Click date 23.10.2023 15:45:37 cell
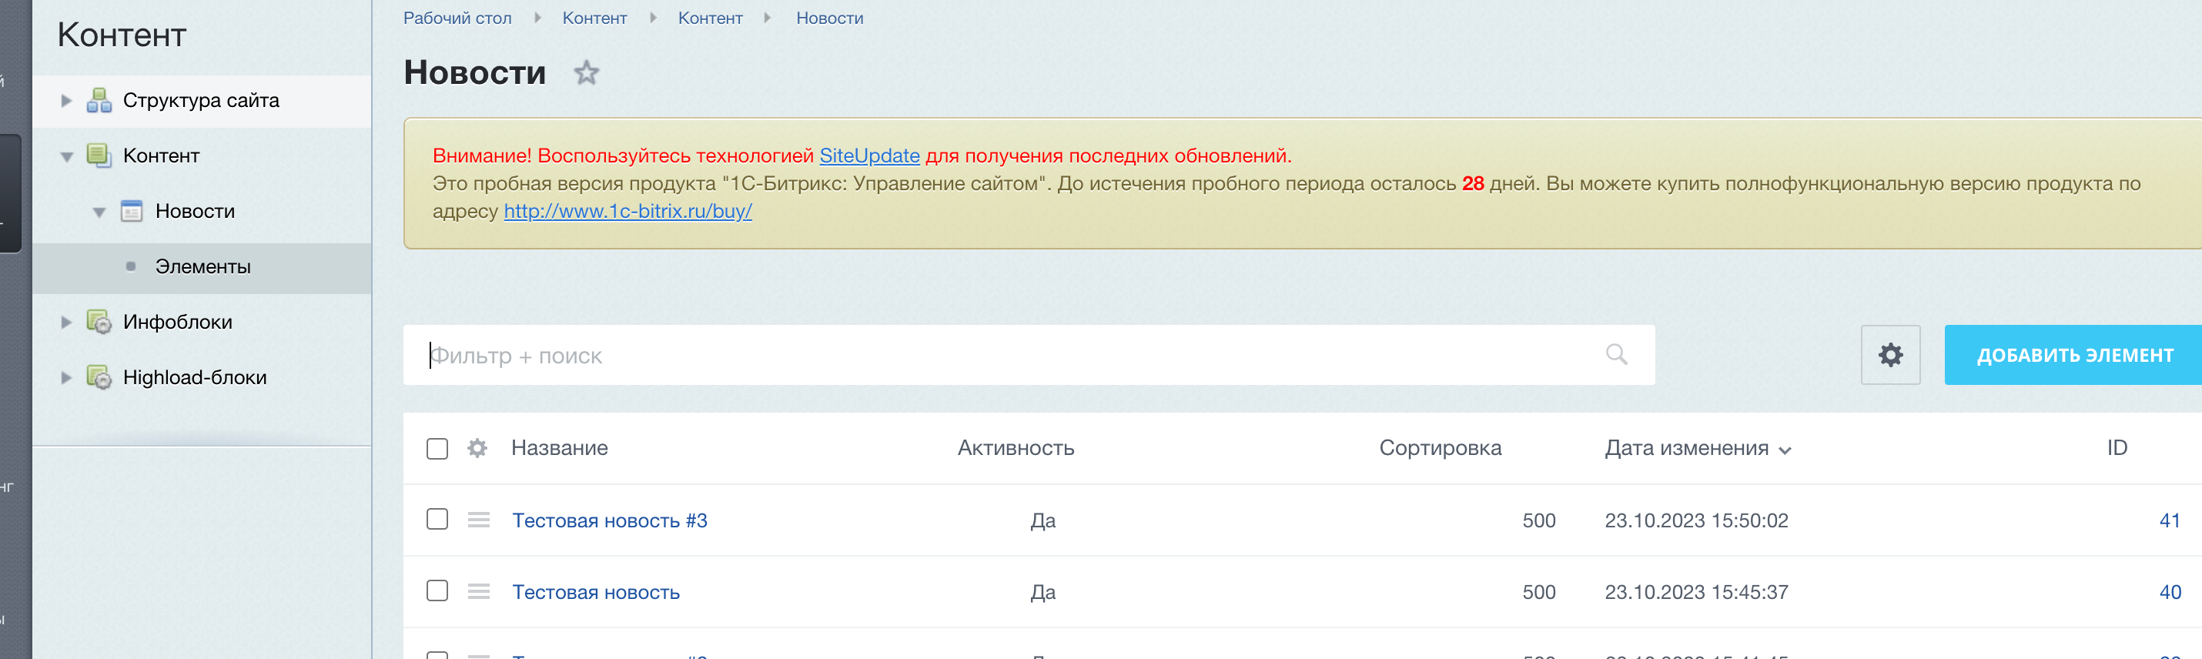Image resolution: width=2202 pixels, height=659 pixels. click(1696, 592)
